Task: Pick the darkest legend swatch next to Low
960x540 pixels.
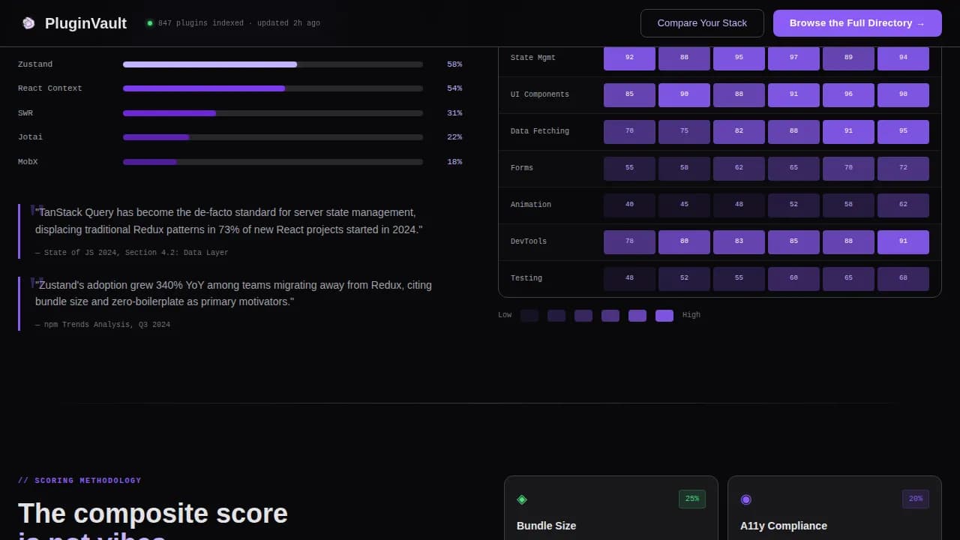Action: 529,316
